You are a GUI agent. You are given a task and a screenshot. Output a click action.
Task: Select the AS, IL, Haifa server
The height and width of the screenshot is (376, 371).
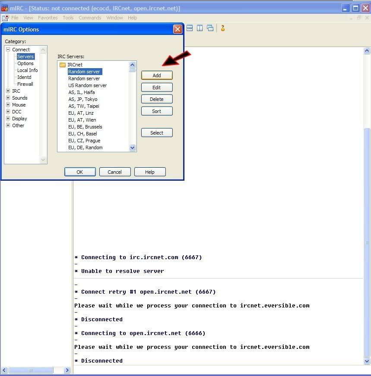(81, 92)
